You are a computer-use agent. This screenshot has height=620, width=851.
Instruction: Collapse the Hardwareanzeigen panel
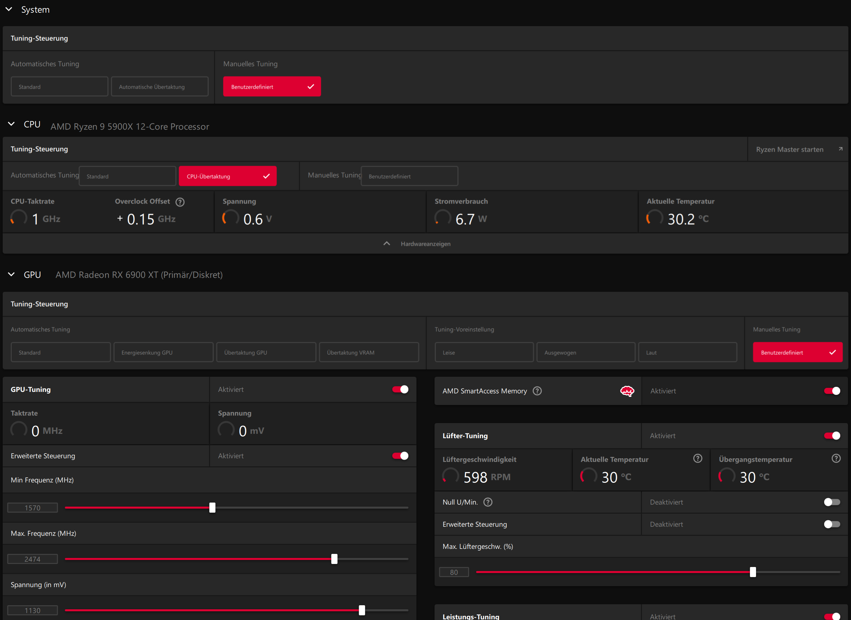(386, 243)
